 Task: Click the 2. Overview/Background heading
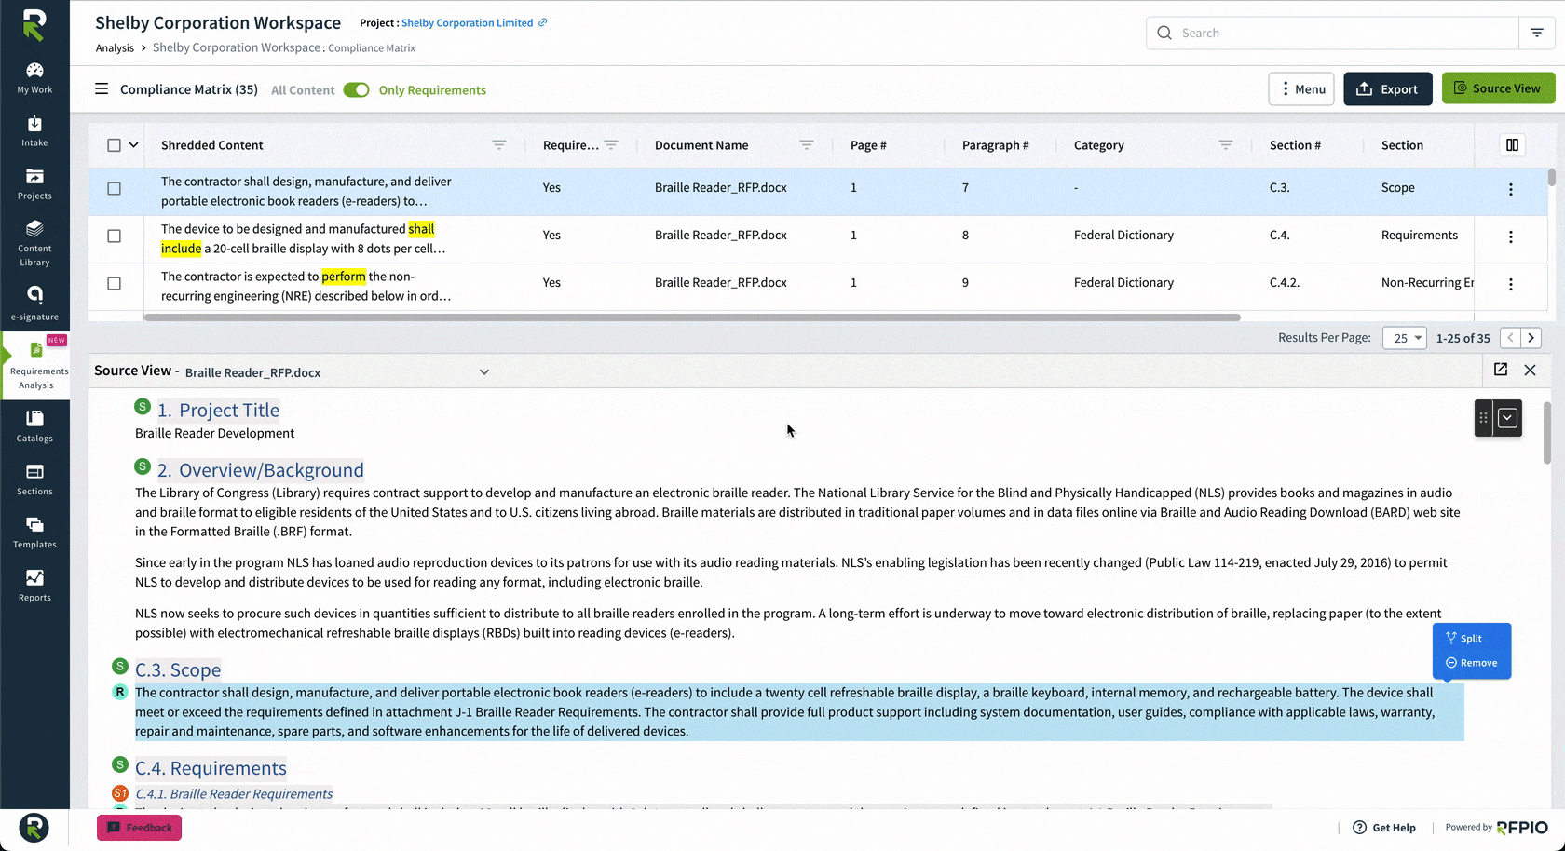261,470
